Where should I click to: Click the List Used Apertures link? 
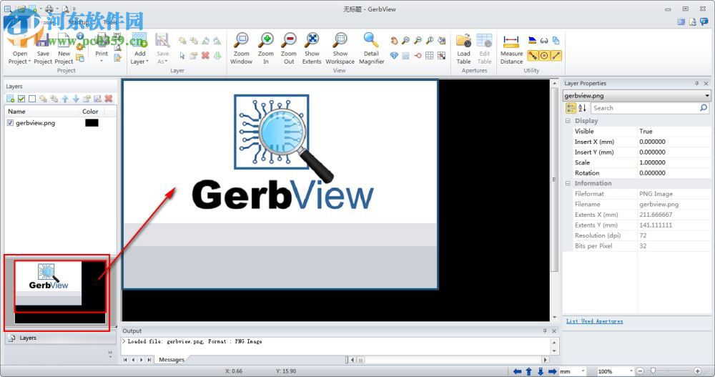click(x=594, y=321)
